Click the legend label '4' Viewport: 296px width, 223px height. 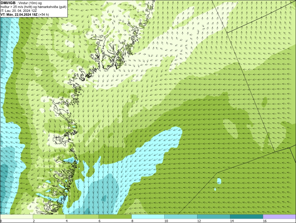pyautogui.click(x=67, y=221)
